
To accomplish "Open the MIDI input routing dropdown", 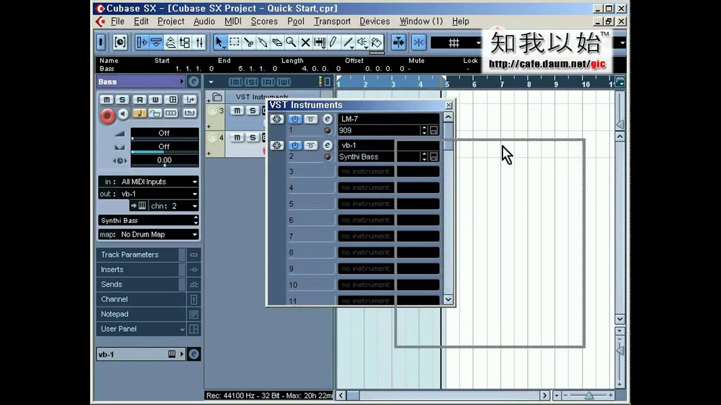I will click(149, 182).
